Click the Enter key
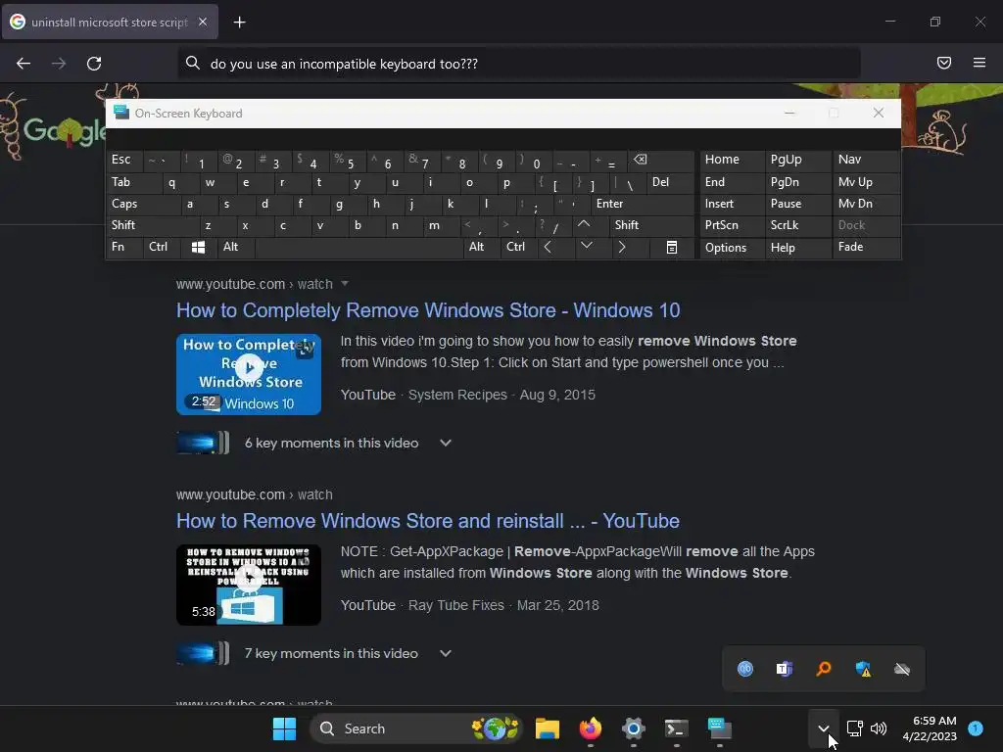The image size is (1003, 752). tap(643, 204)
